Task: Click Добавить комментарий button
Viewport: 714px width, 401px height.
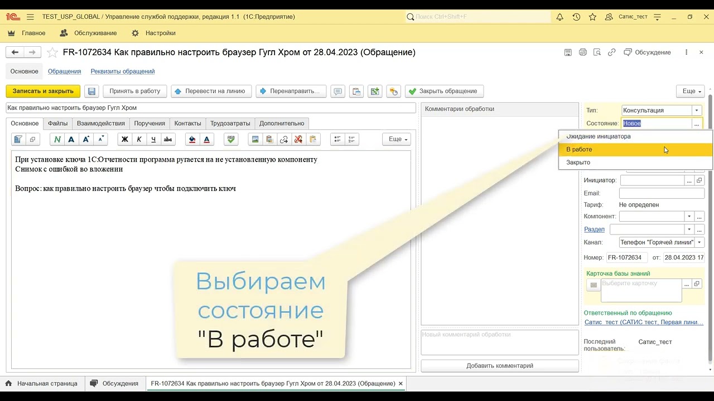Action: (x=500, y=366)
